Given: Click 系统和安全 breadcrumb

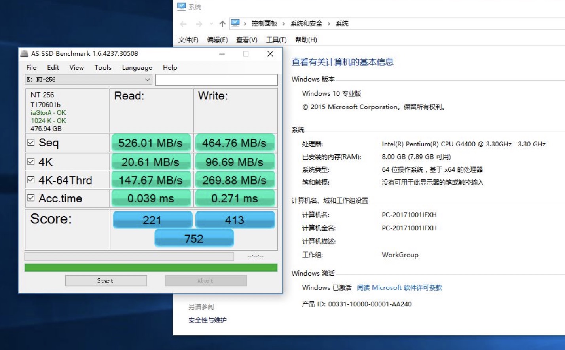Looking at the screenshot, I should pos(306,23).
